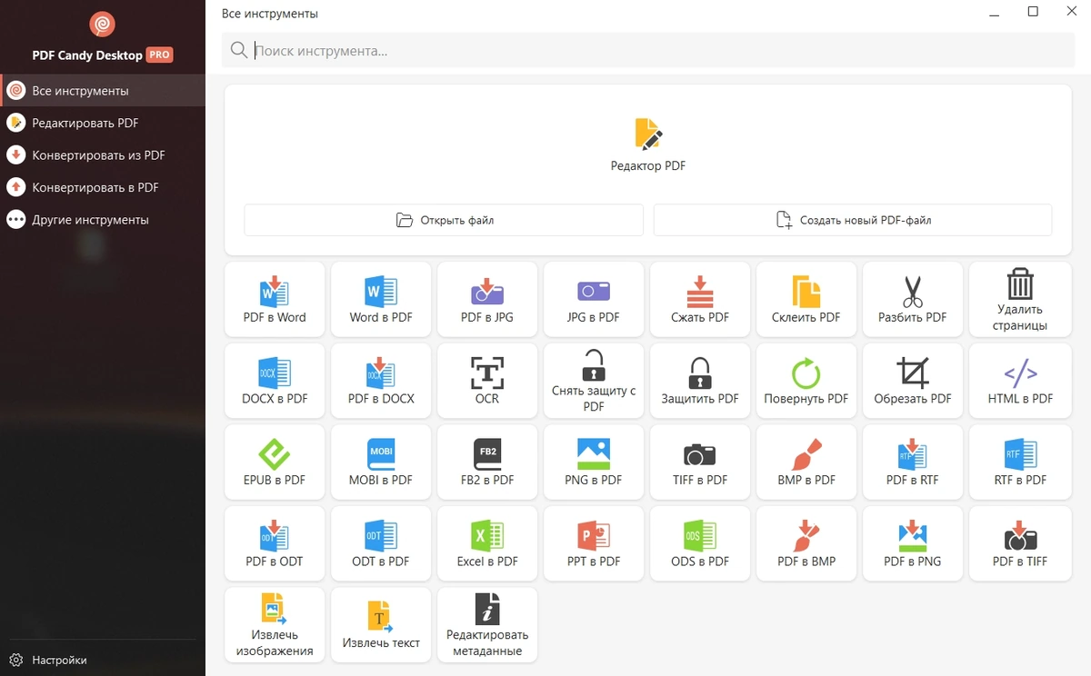Launch the Разбить PDF scissors tool
Image resolution: width=1091 pixels, height=676 pixels.
tap(913, 300)
